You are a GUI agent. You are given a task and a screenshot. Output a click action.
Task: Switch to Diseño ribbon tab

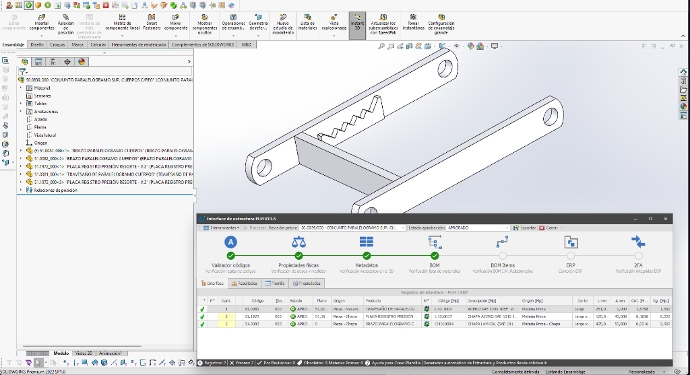coord(37,44)
